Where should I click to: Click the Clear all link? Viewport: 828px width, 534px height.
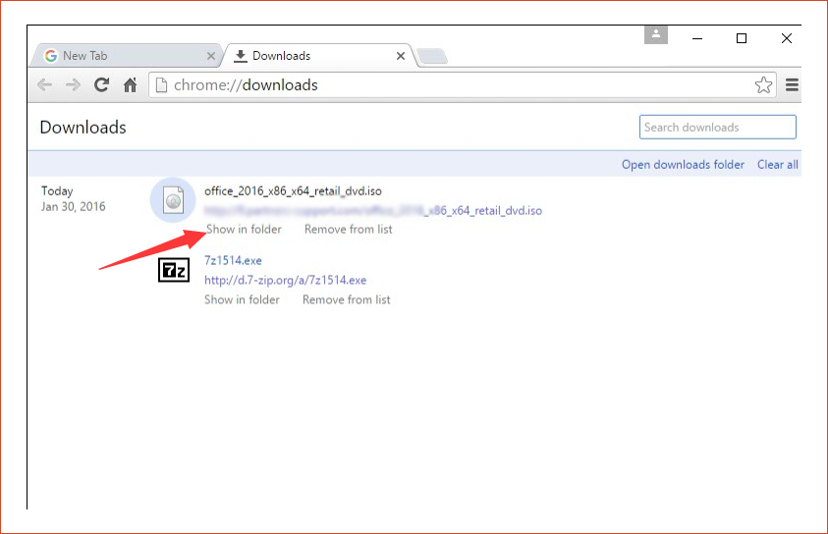click(777, 165)
